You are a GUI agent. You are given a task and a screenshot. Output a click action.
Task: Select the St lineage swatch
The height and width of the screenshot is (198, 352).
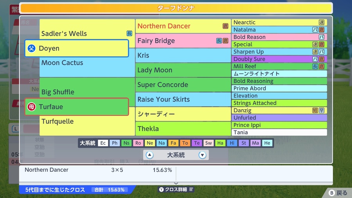click(244, 143)
